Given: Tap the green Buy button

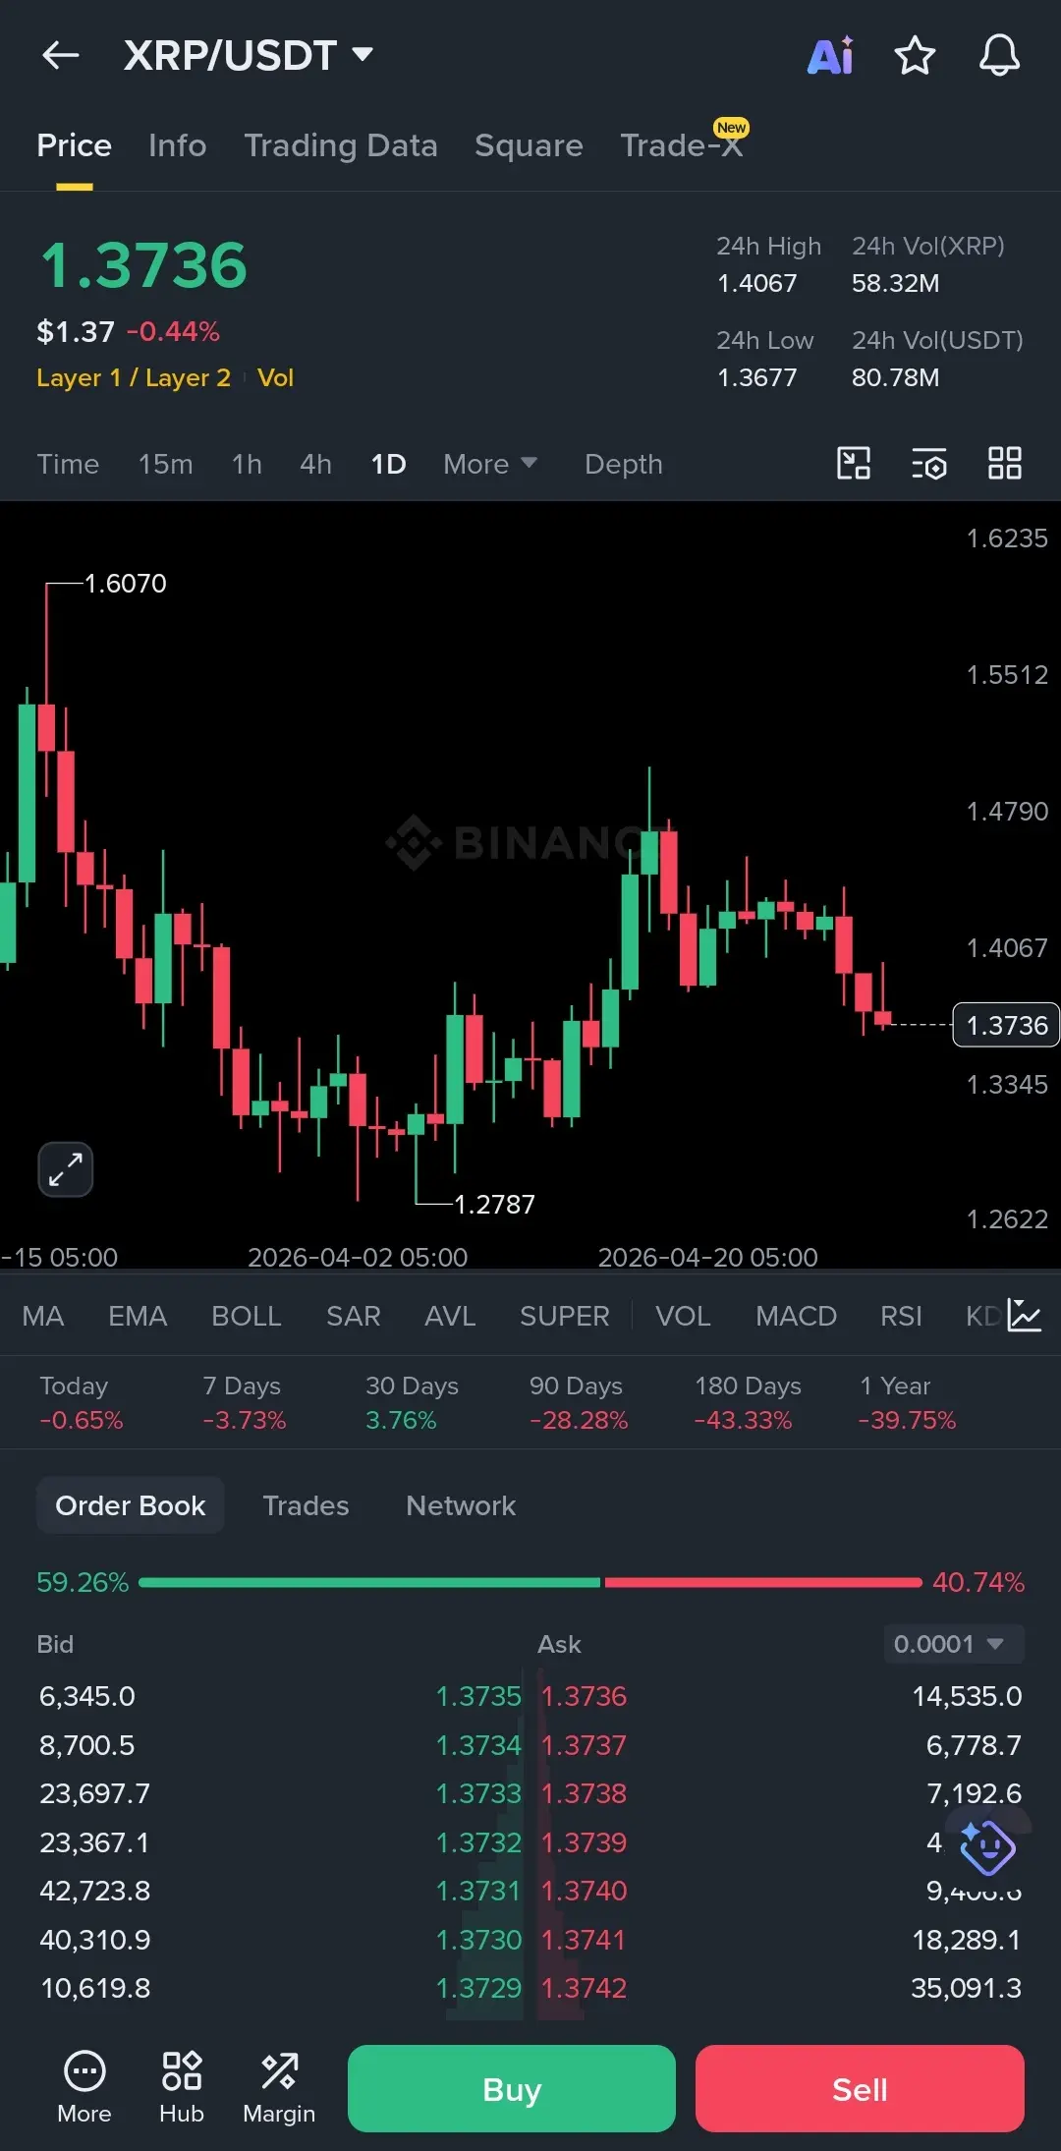Looking at the screenshot, I should tap(512, 2088).
